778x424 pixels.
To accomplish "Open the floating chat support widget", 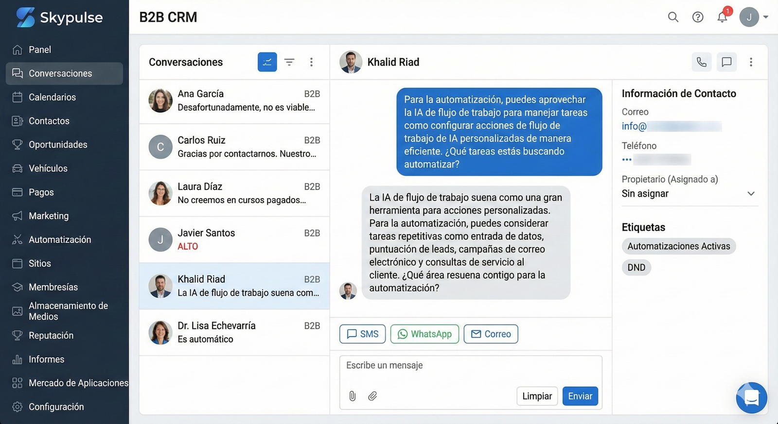I will point(751,398).
